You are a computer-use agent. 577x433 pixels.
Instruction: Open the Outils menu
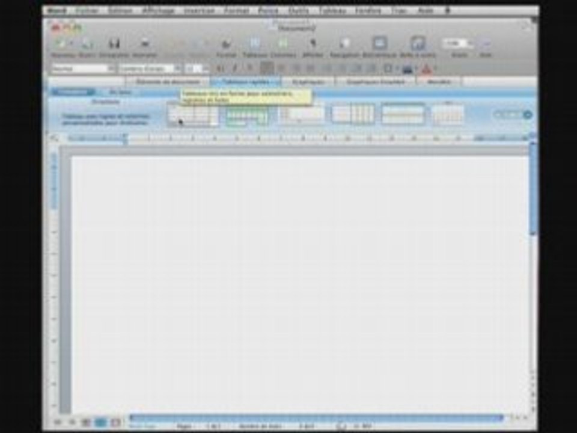[299, 11]
